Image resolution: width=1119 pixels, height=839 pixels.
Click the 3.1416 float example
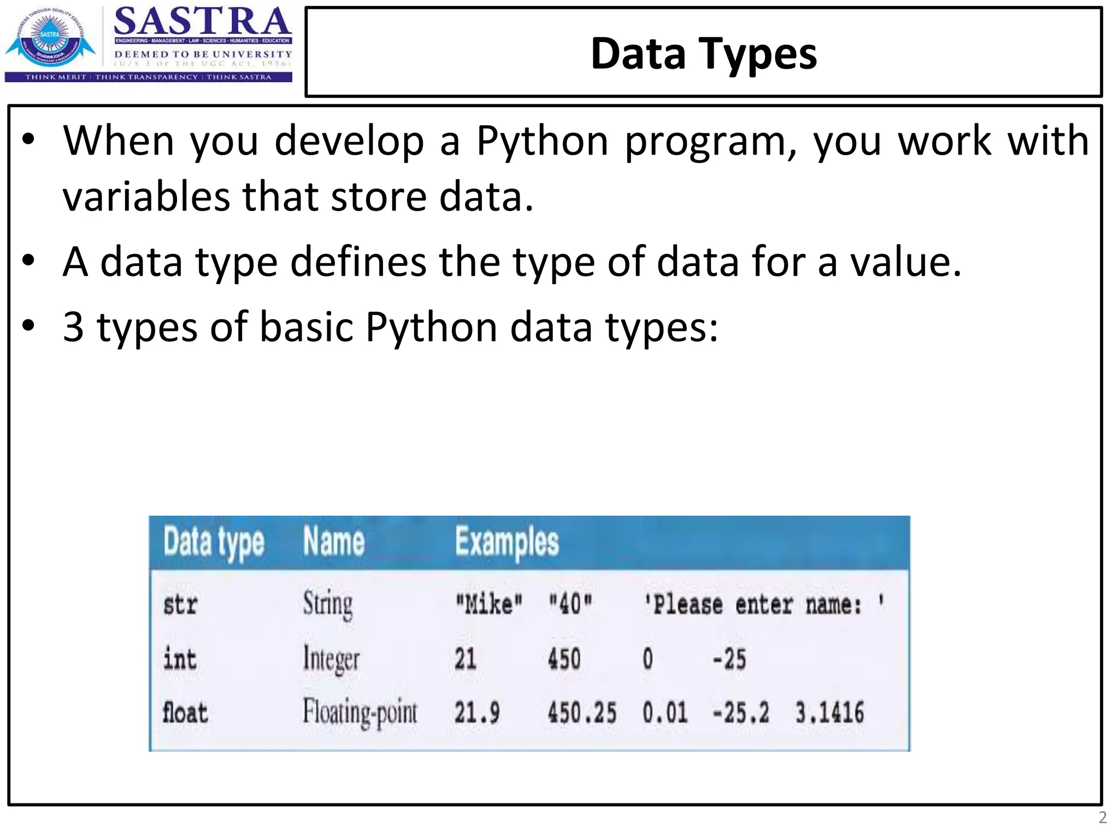(x=829, y=713)
